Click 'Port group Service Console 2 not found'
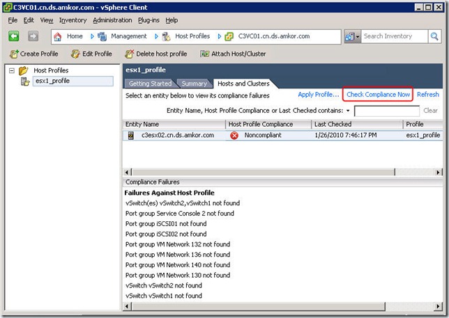449x318 pixels. 180,214
